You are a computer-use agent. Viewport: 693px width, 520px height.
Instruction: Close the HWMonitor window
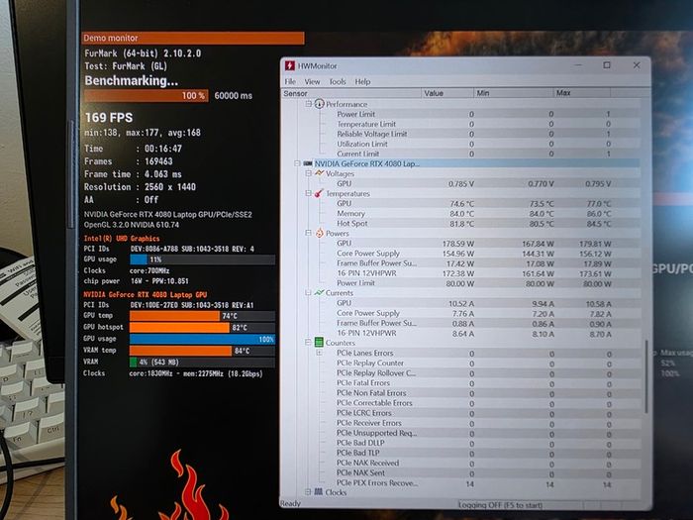637,65
